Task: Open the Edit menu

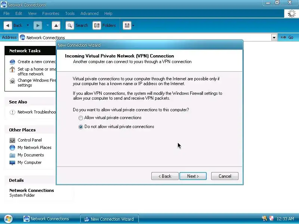Action: 19,13
